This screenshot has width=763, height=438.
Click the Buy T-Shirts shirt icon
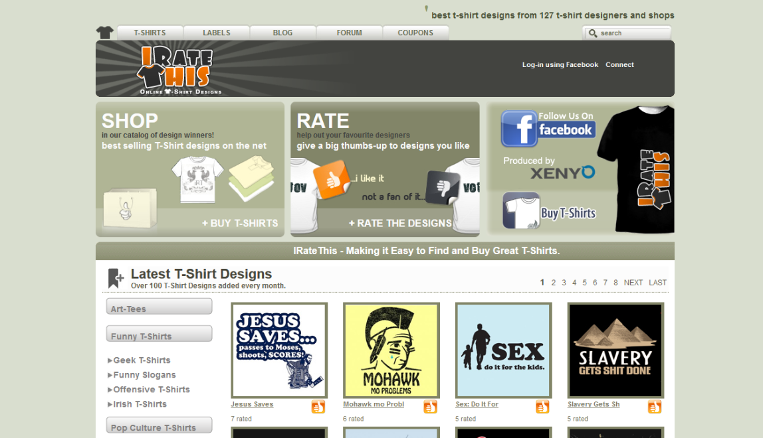(520, 211)
